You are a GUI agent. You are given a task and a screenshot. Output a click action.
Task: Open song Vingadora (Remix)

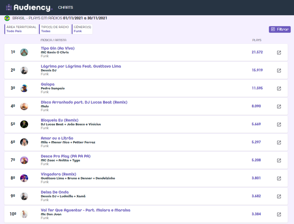pyautogui.click(x=59, y=174)
